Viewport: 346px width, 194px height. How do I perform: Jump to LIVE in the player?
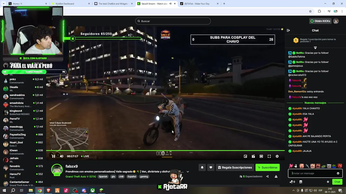tap(85, 156)
